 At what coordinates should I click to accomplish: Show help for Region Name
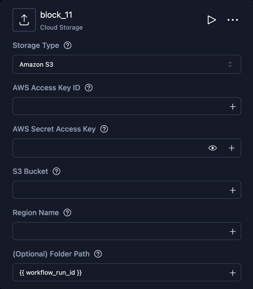pos(67,213)
